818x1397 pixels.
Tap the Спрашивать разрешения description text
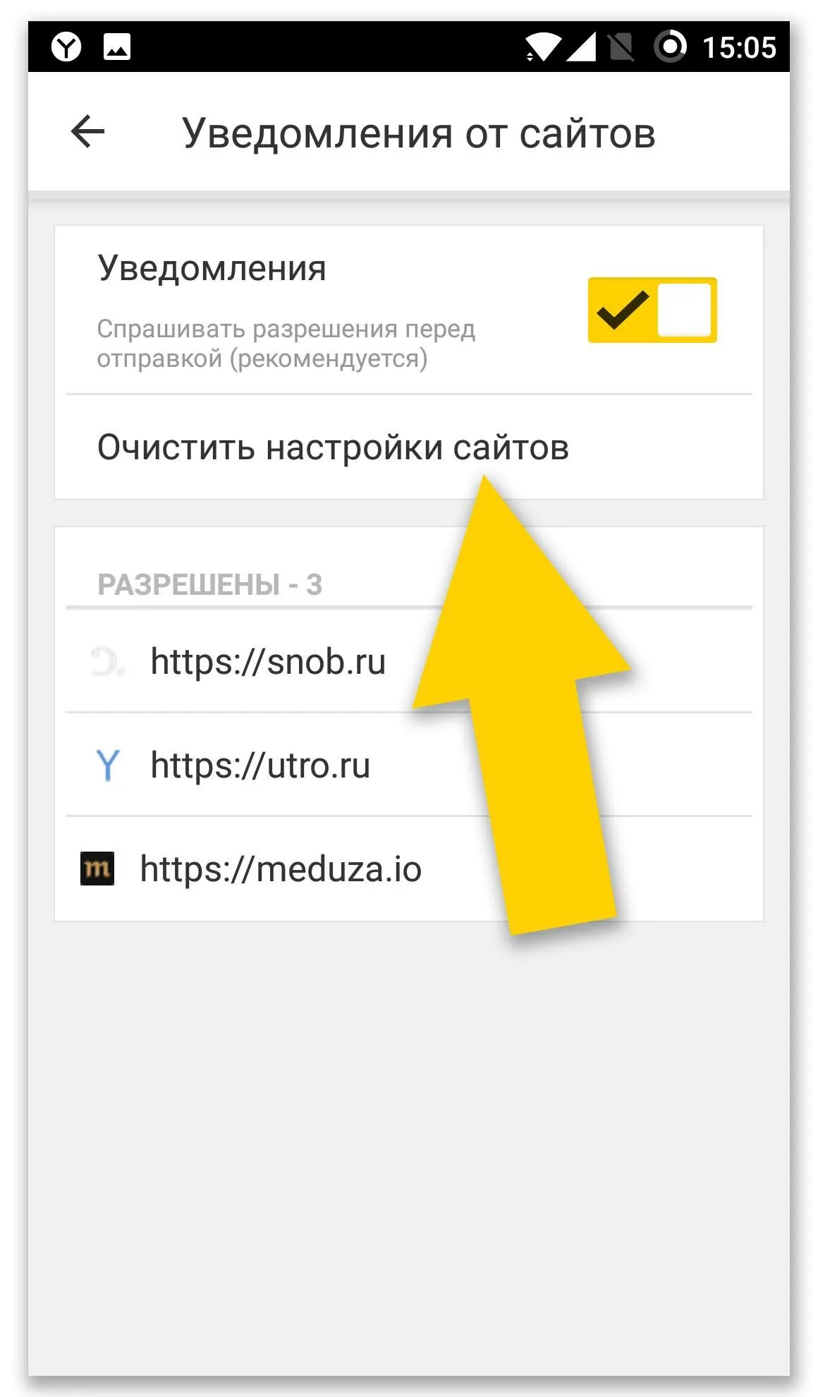pos(286,344)
